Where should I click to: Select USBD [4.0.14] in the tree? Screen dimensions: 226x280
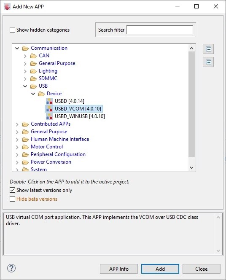click(x=70, y=101)
